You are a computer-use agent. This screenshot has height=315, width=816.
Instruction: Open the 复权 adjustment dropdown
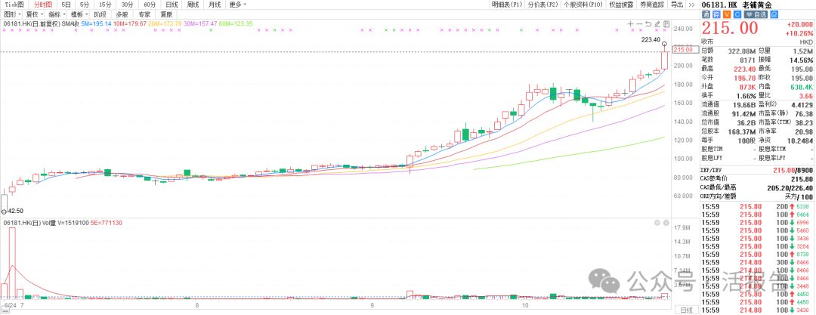(x=33, y=14)
